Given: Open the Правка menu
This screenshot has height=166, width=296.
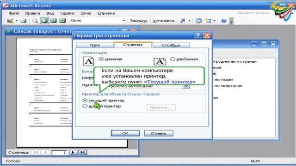Looking at the screenshot, I should 33,13.
